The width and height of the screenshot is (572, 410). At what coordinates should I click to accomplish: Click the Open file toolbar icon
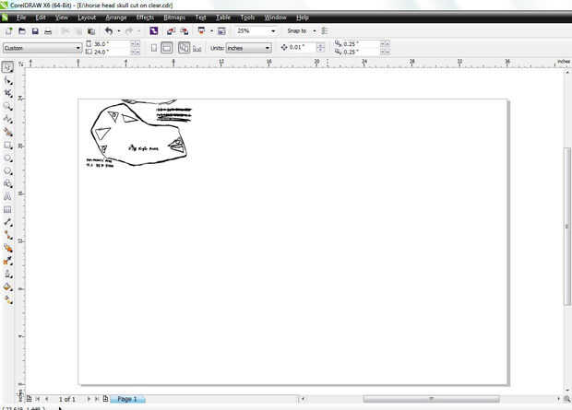tap(22, 31)
